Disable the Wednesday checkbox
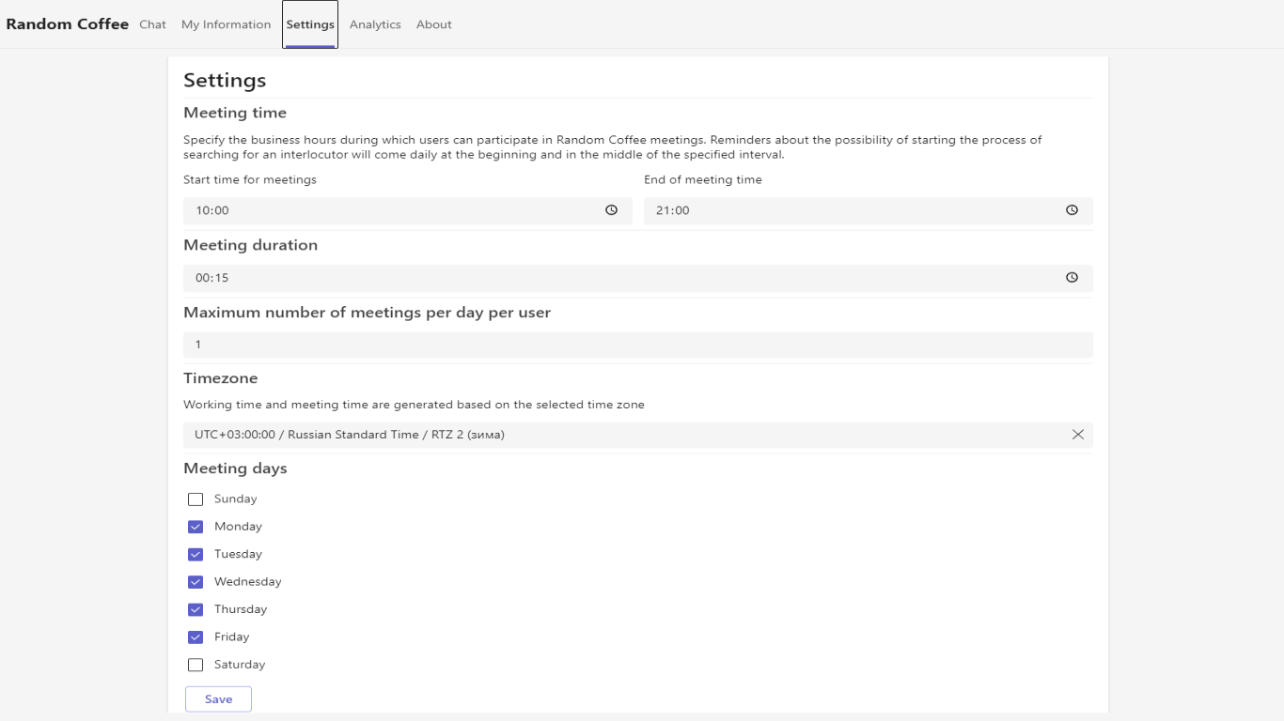This screenshot has width=1284, height=721. pos(196,582)
